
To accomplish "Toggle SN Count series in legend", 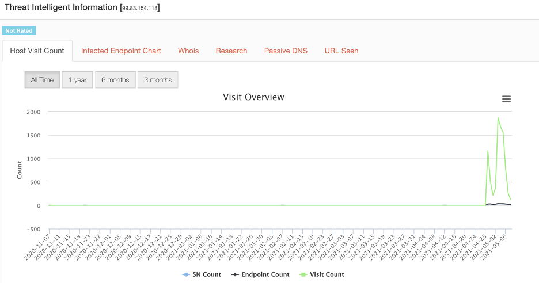I will click(x=207, y=274).
